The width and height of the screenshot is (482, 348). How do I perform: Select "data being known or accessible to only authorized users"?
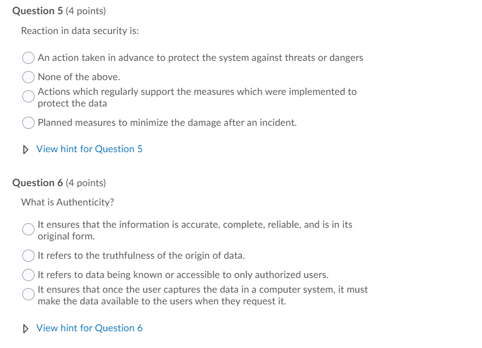28,275
